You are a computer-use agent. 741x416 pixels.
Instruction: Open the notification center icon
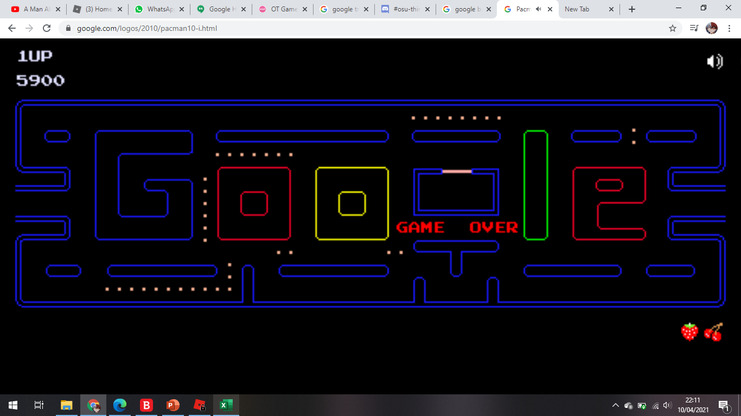(x=724, y=405)
